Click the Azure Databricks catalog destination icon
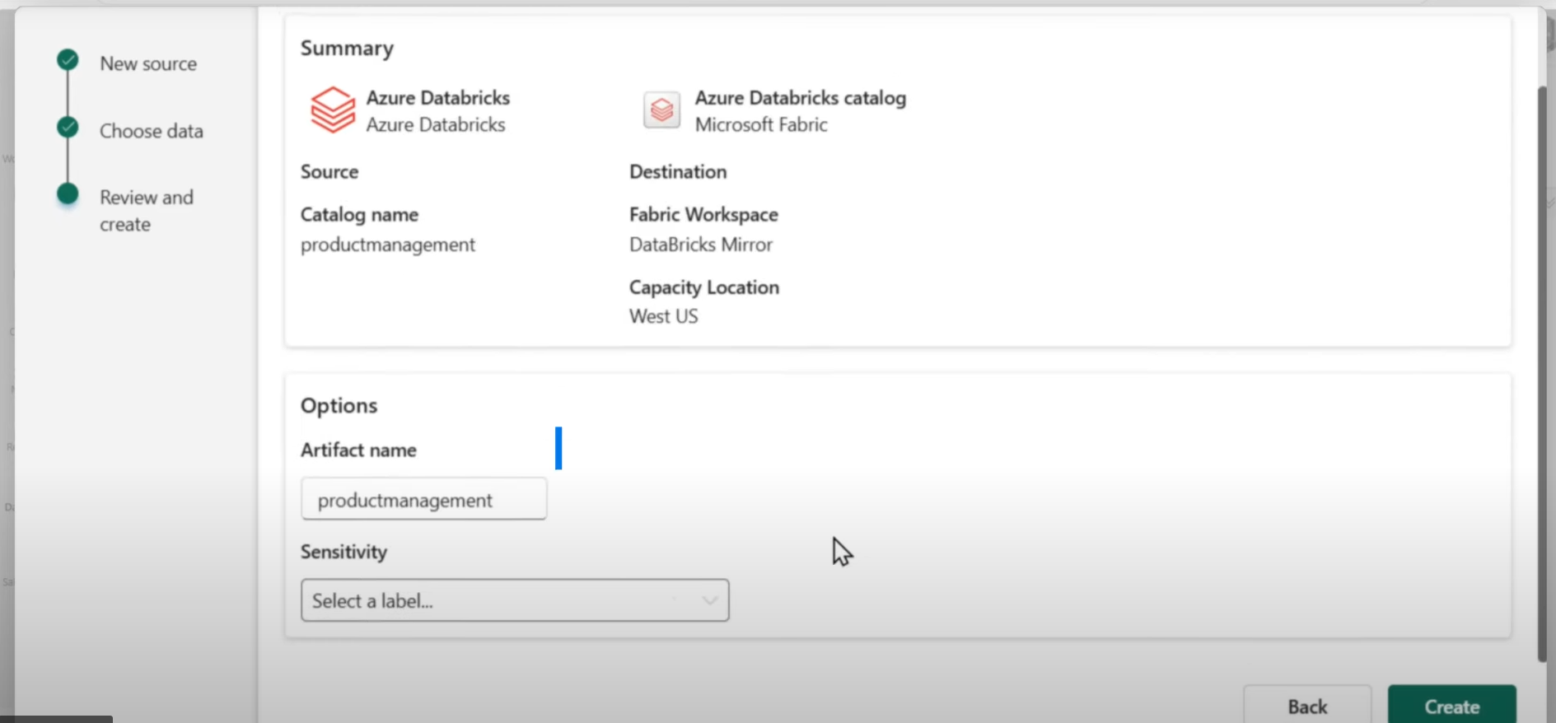 (661, 110)
